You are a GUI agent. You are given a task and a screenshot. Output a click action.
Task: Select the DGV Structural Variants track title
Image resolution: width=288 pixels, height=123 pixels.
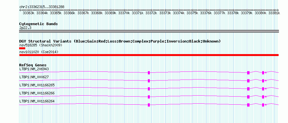tap(120, 41)
